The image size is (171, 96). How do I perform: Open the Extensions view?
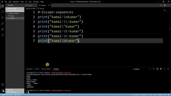(3, 29)
